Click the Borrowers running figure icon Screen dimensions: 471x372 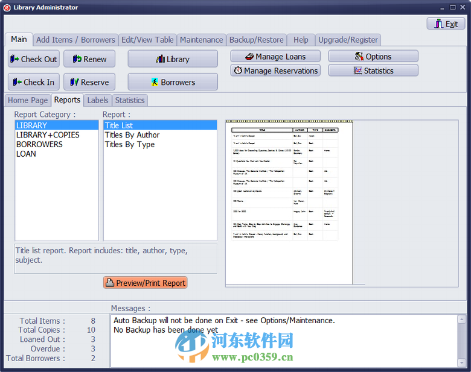click(x=155, y=82)
